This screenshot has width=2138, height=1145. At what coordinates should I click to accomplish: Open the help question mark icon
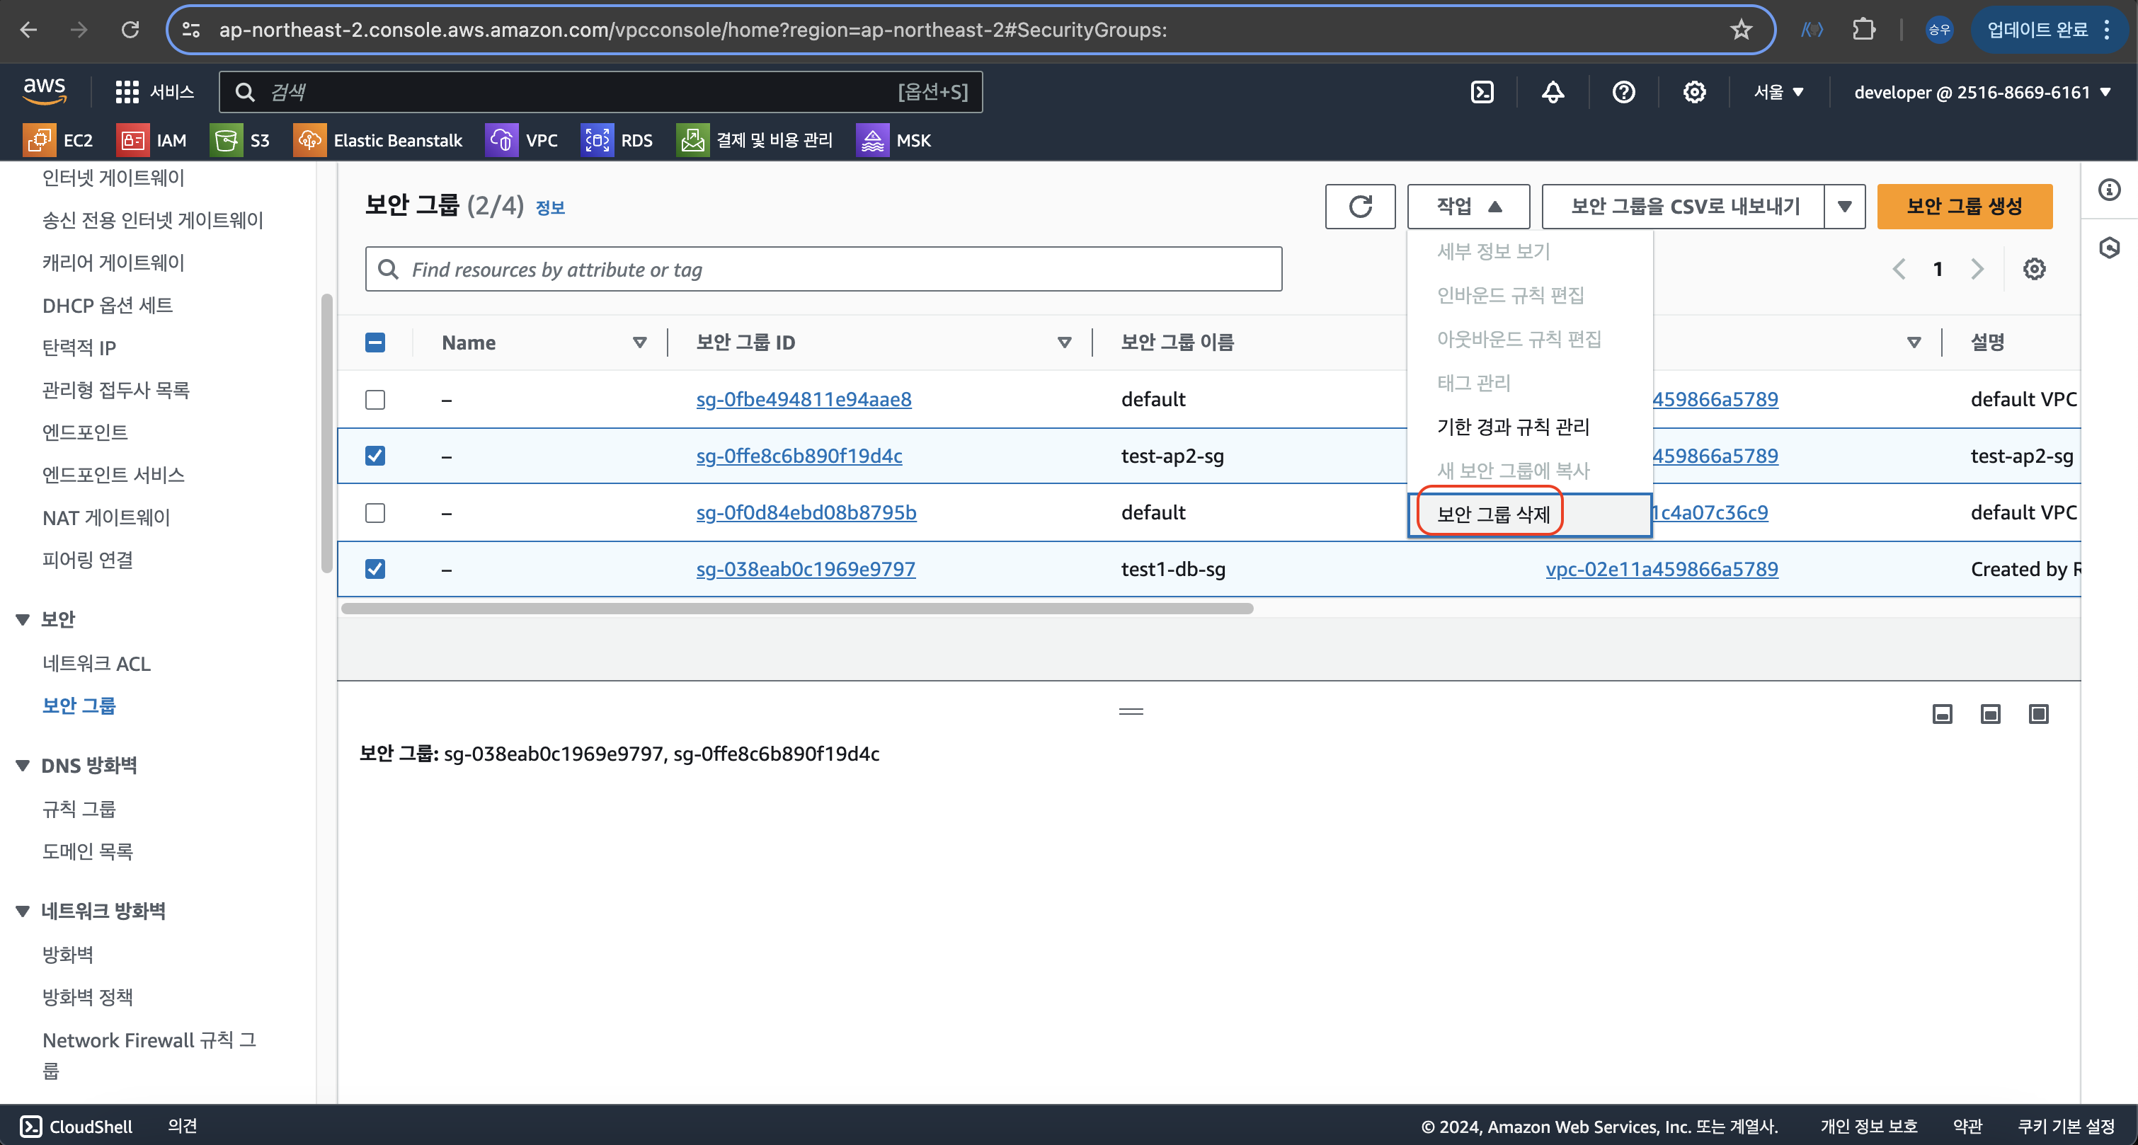click(1623, 92)
